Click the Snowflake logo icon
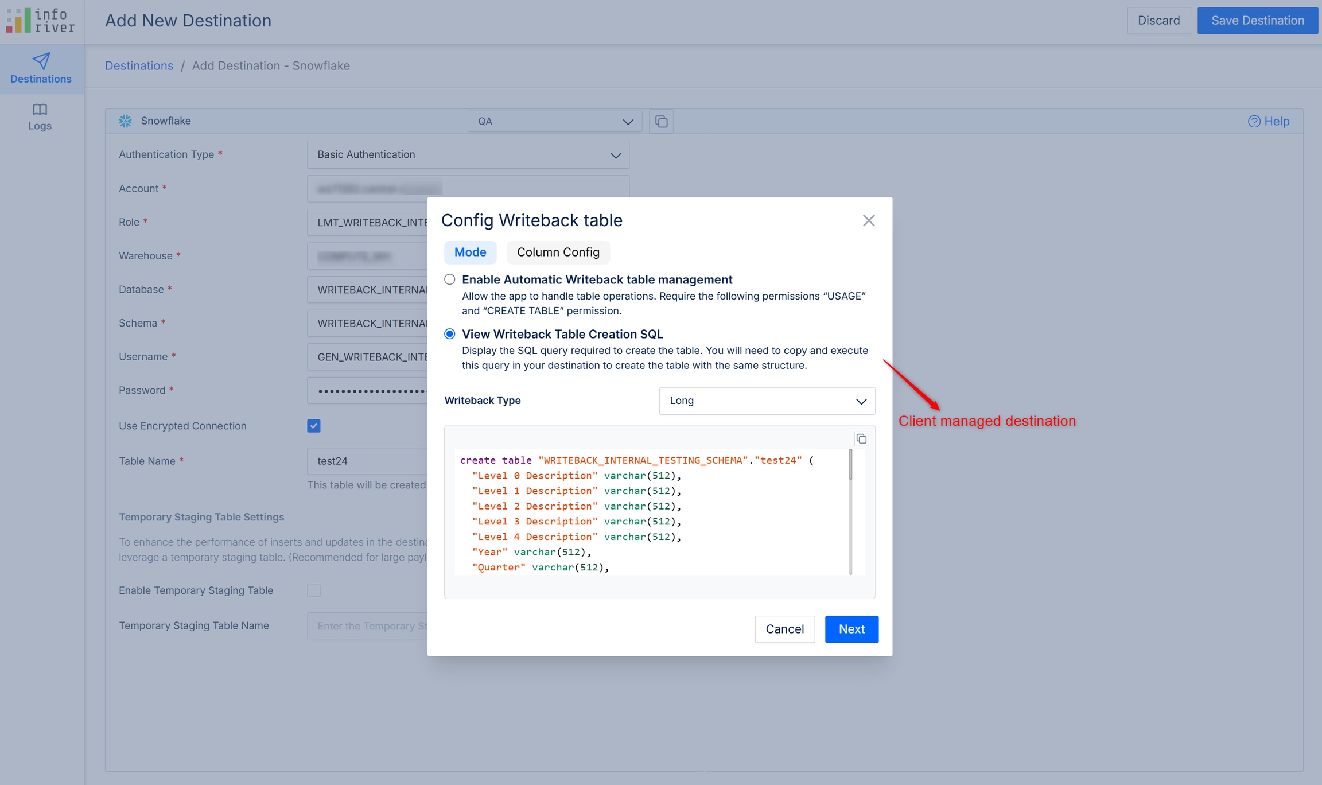The height and width of the screenshot is (785, 1322). click(x=125, y=121)
